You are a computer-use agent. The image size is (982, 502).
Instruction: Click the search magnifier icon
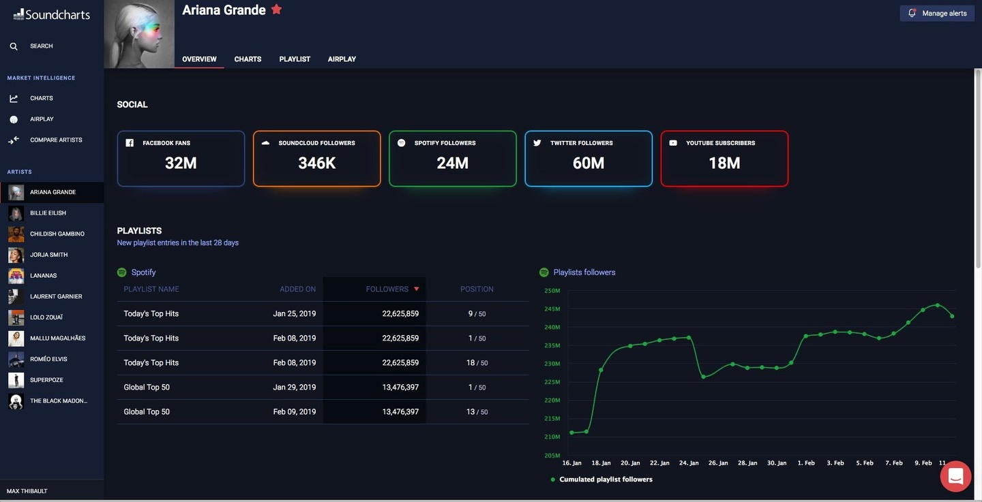(x=14, y=46)
